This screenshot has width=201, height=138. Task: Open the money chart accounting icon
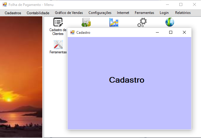click(x=86, y=22)
